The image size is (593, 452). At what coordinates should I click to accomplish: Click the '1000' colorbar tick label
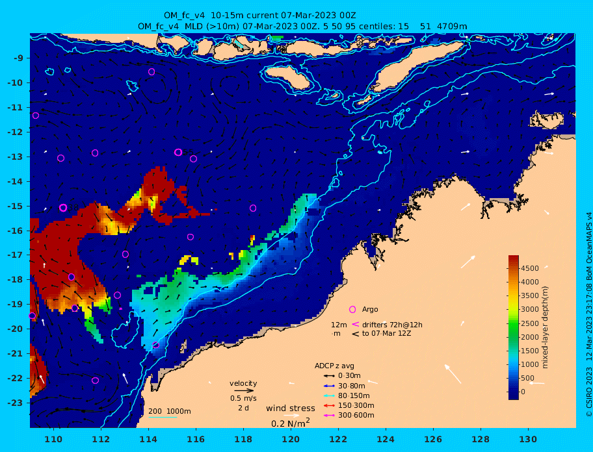[530, 364]
